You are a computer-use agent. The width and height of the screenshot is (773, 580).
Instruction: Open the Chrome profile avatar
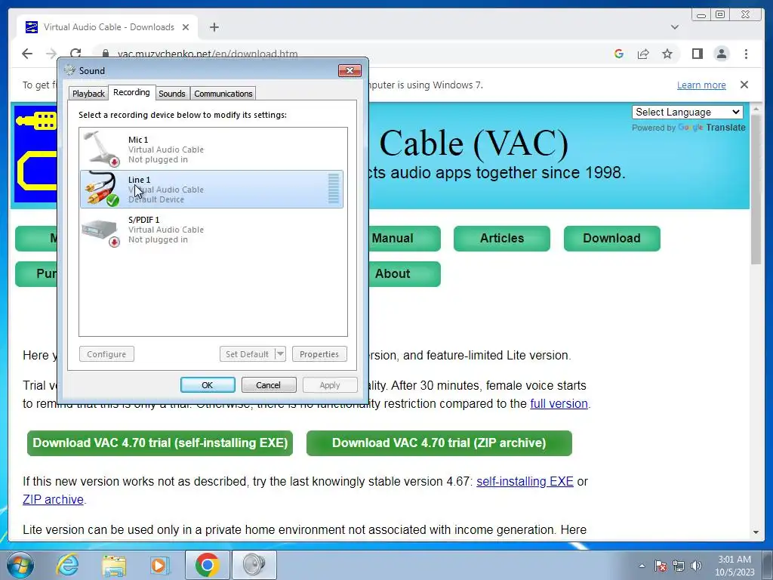pyautogui.click(x=721, y=54)
